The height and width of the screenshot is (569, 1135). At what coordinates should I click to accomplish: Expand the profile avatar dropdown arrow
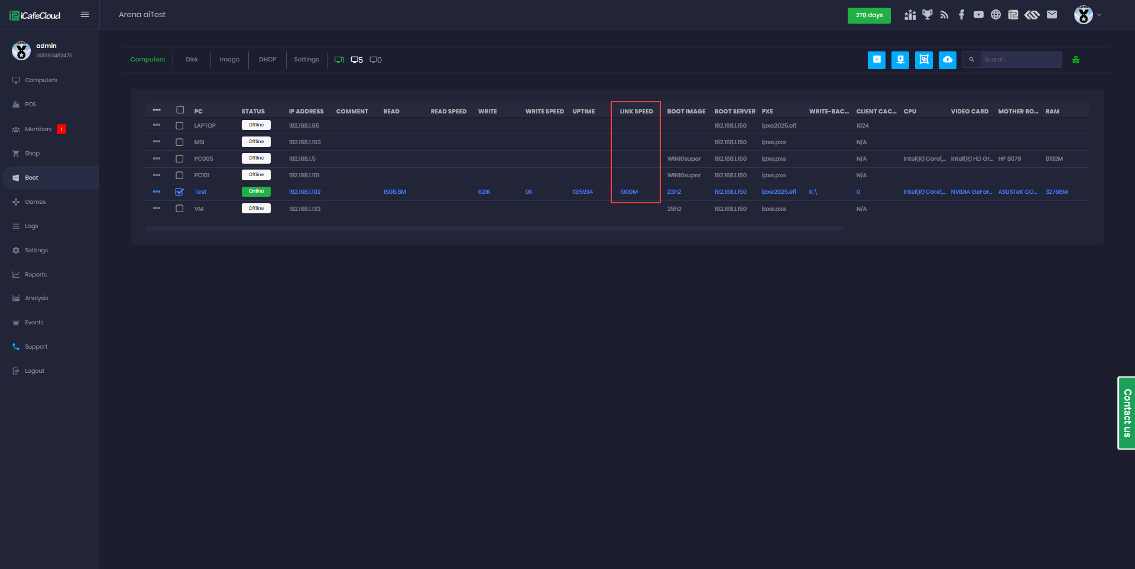pos(1099,15)
